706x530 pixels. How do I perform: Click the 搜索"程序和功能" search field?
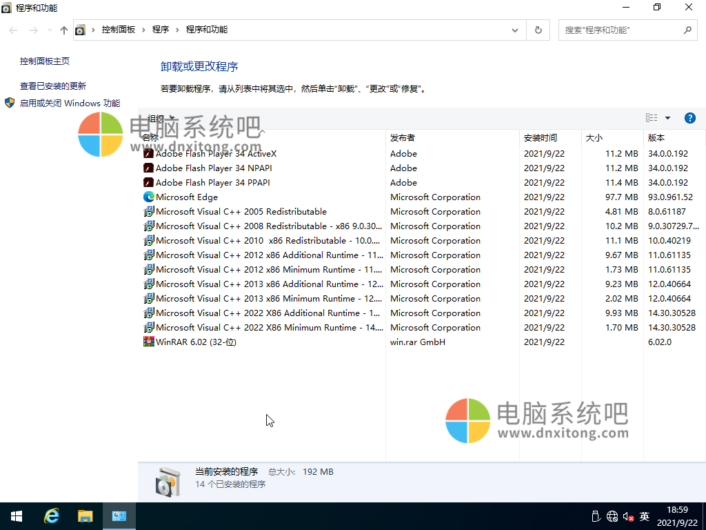(x=621, y=30)
